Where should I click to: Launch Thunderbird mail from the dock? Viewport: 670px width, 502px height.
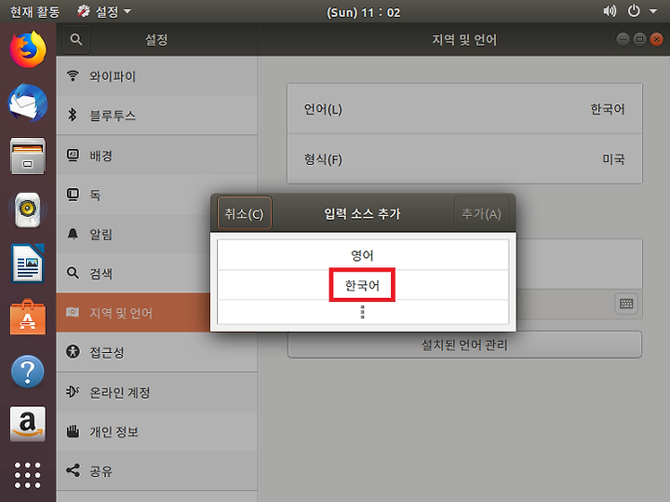tap(28, 103)
